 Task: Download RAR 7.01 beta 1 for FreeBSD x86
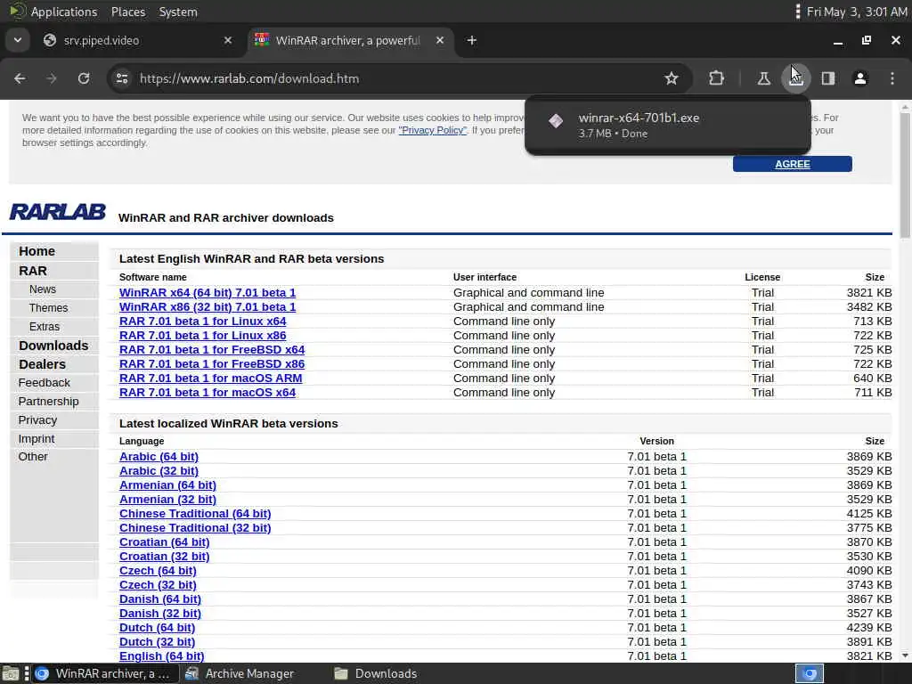click(212, 364)
